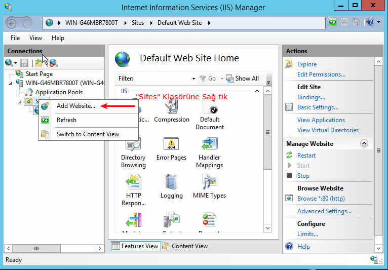Click the Forward navigation arrow

tap(27, 23)
